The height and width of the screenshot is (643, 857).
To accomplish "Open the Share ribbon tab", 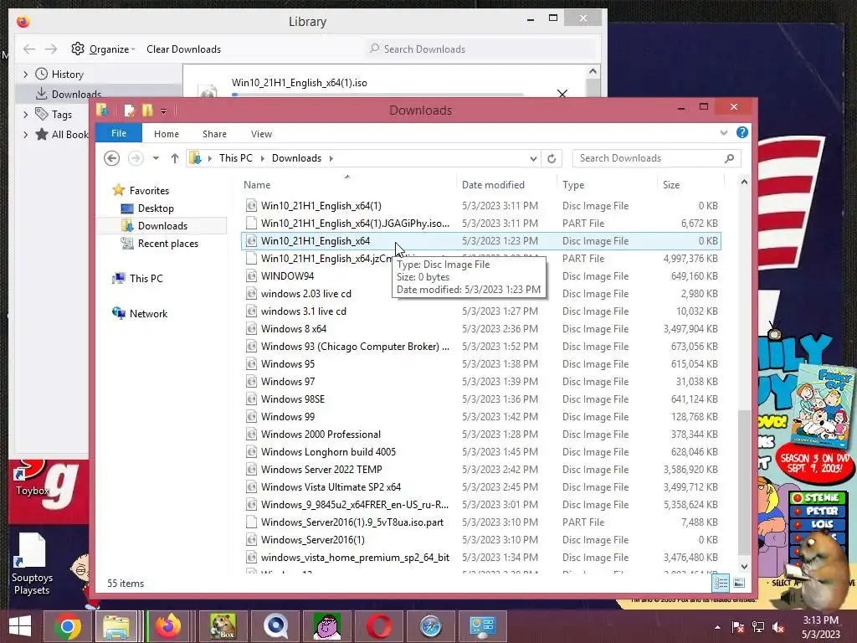I will point(214,134).
